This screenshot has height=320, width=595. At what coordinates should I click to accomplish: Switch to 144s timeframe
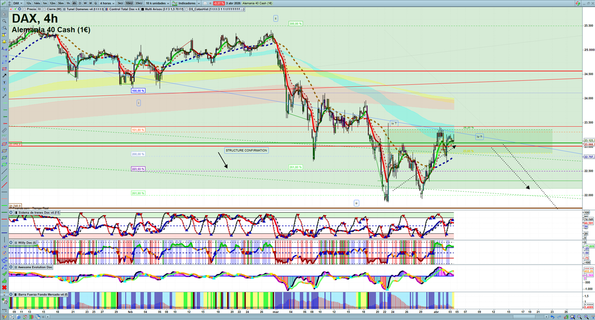[x=37, y=3]
